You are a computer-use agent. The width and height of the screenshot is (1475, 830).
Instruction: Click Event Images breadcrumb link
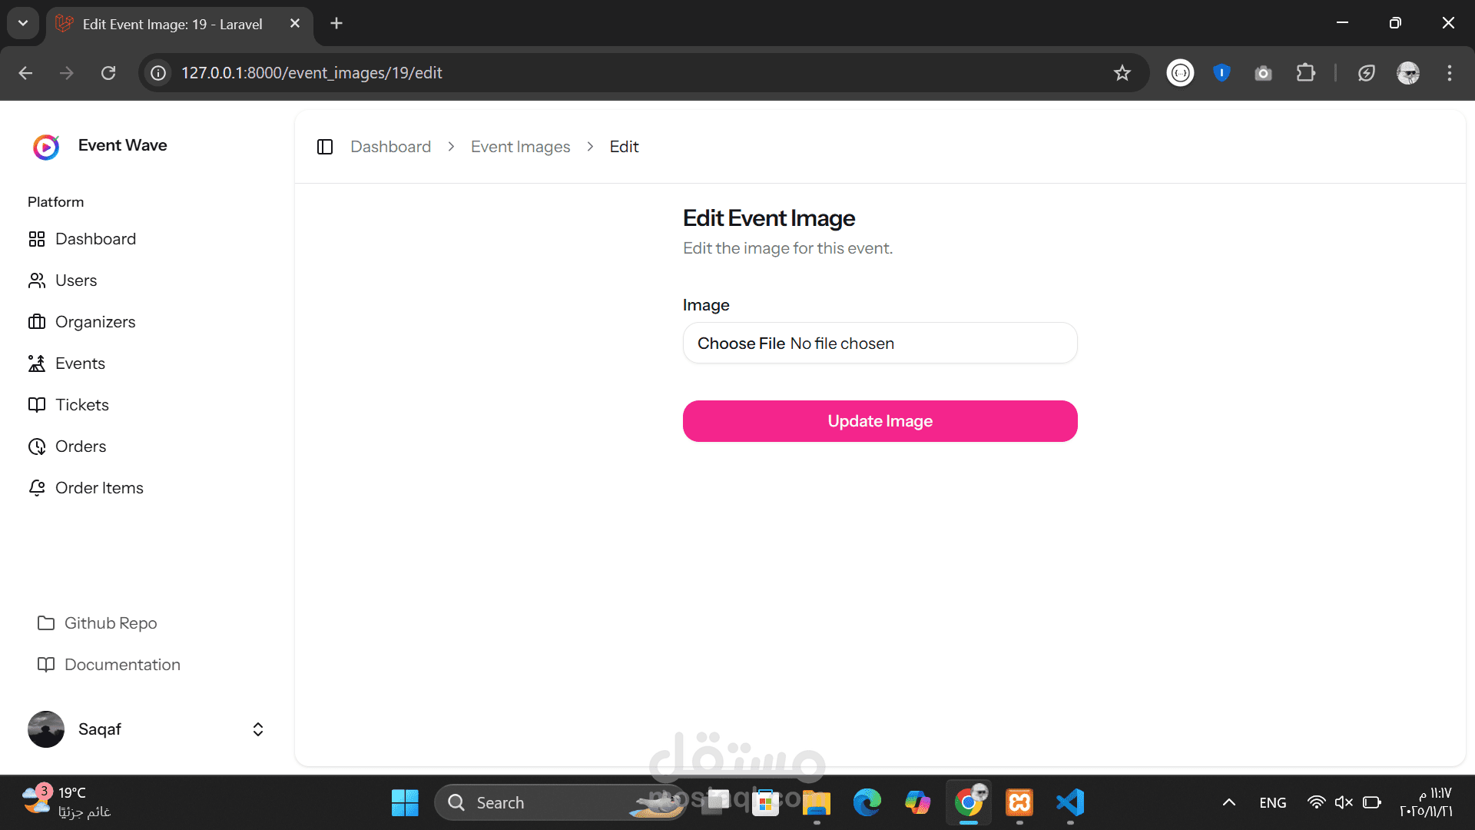pyautogui.click(x=520, y=147)
